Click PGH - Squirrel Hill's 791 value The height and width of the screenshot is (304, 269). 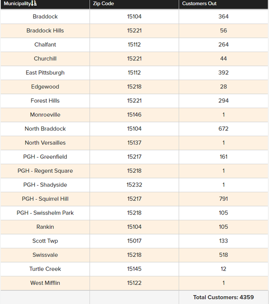[x=223, y=199]
